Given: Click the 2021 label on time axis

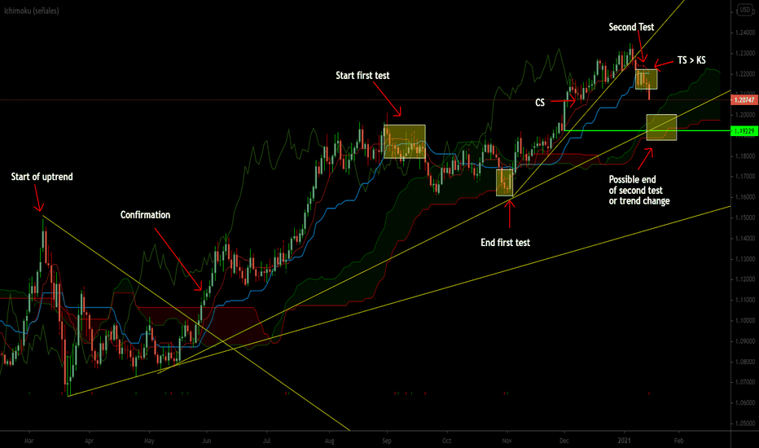Looking at the screenshot, I should 625,441.
